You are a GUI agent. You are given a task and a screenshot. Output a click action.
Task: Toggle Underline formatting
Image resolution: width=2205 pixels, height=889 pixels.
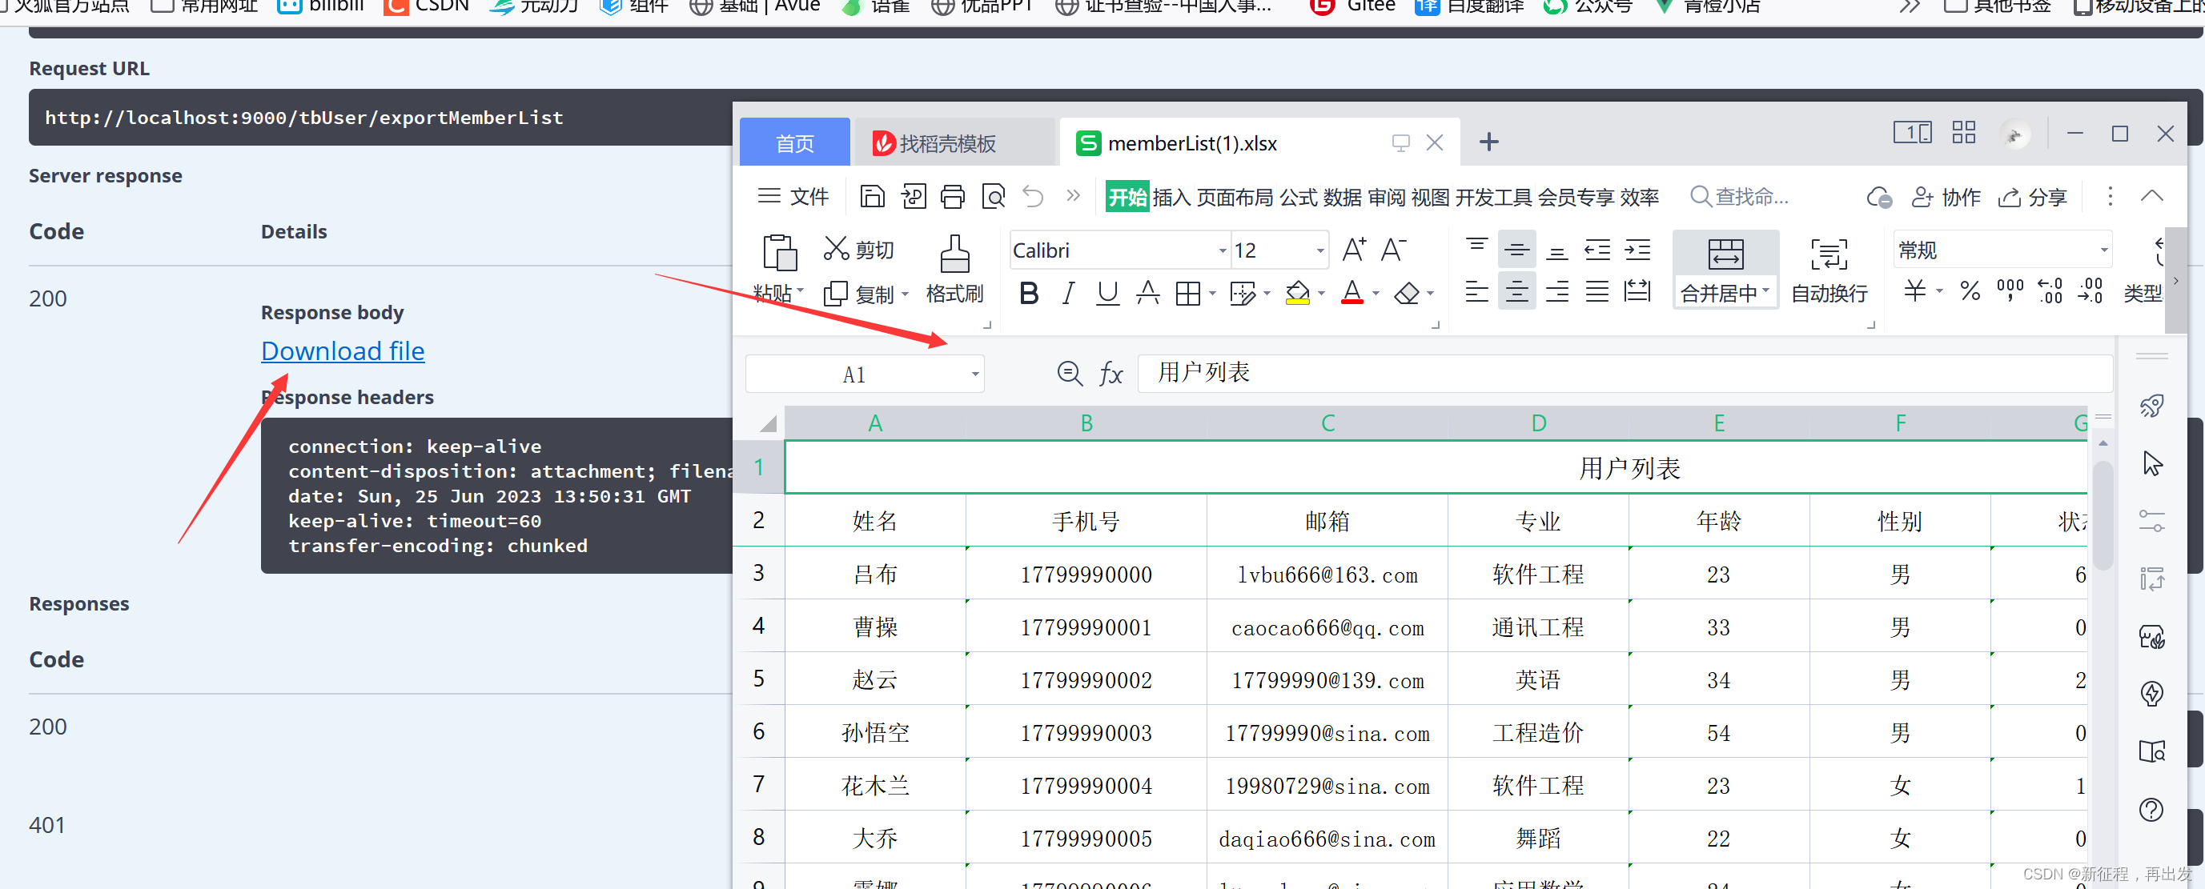(1107, 294)
